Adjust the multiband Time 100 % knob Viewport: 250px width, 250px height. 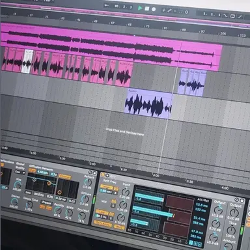[x=231, y=230]
